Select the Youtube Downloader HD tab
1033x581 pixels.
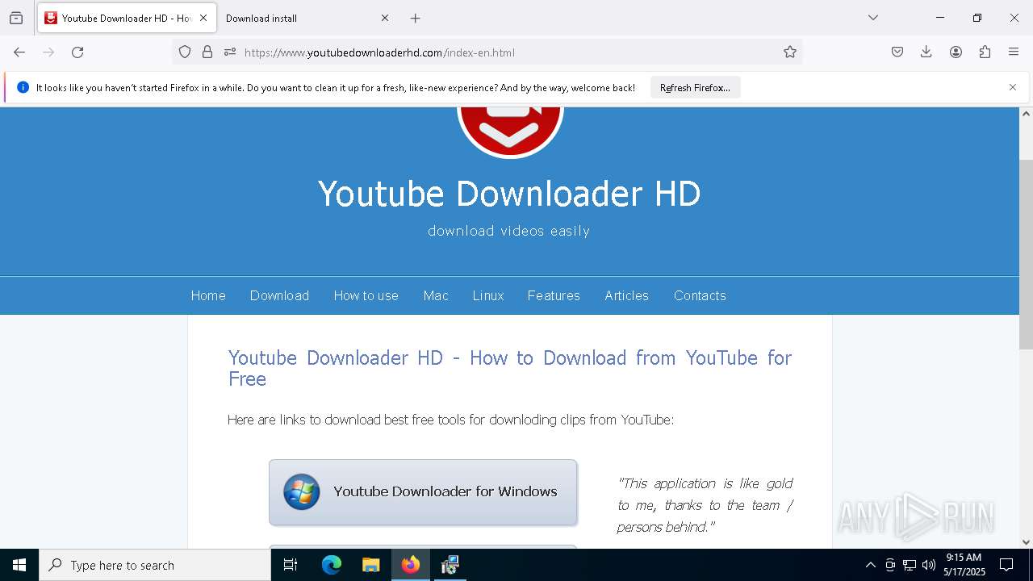(127, 18)
